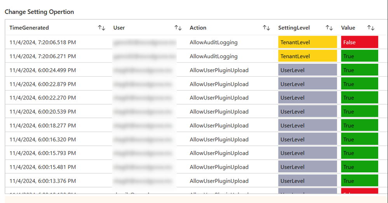The image size is (388, 203).
Task: Sort Value column via its arrows icon
Action: pyautogui.click(x=371, y=28)
